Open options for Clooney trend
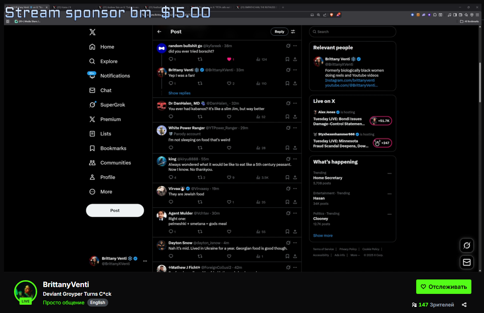The image size is (484, 313). [x=390, y=214]
